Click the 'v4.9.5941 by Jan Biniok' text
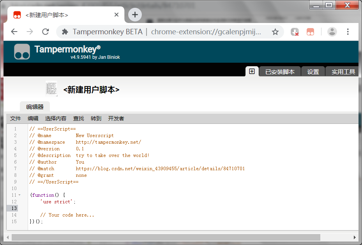 pyautogui.click(x=95, y=57)
